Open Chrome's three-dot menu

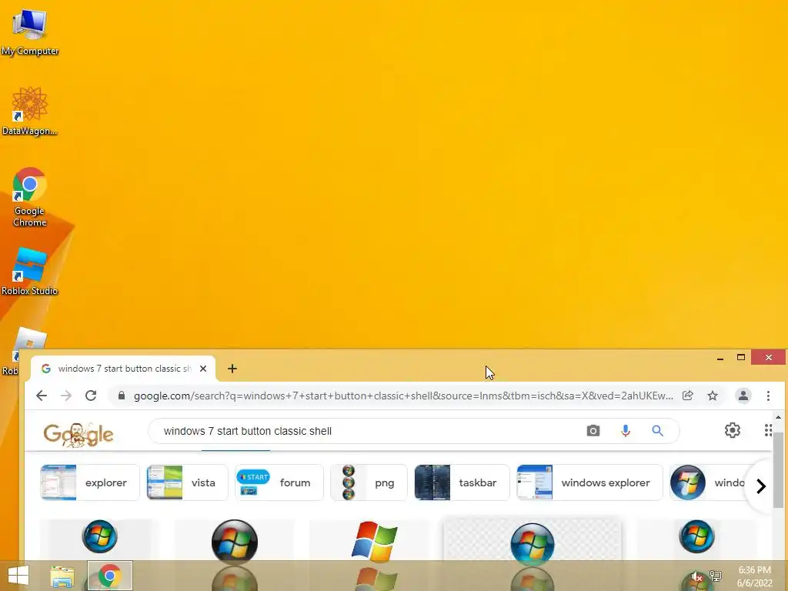tap(768, 396)
